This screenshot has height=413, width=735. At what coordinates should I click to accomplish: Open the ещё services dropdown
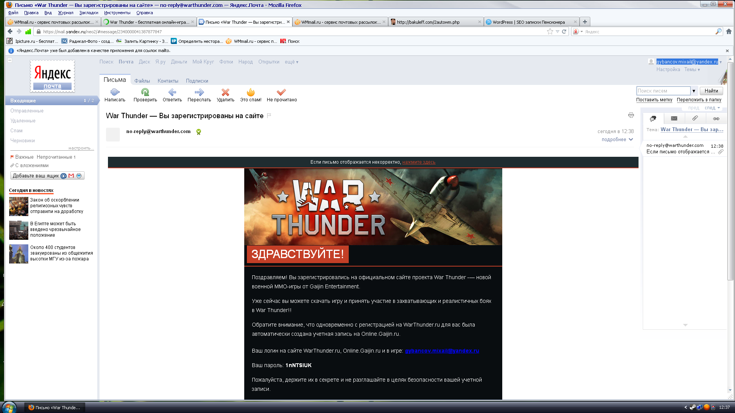(291, 62)
